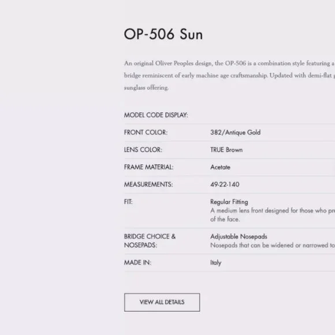Click the nosepads widened or narrowed description

(273, 245)
